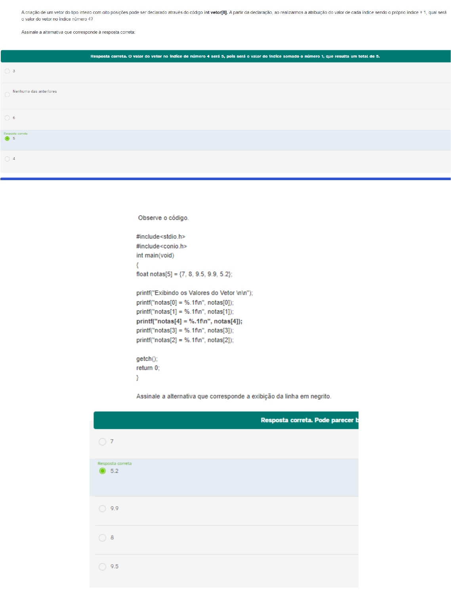
Task: Select radio button for answer 4
Action: coord(7,159)
